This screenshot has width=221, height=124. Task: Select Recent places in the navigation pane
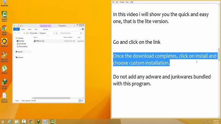(22, 46)
